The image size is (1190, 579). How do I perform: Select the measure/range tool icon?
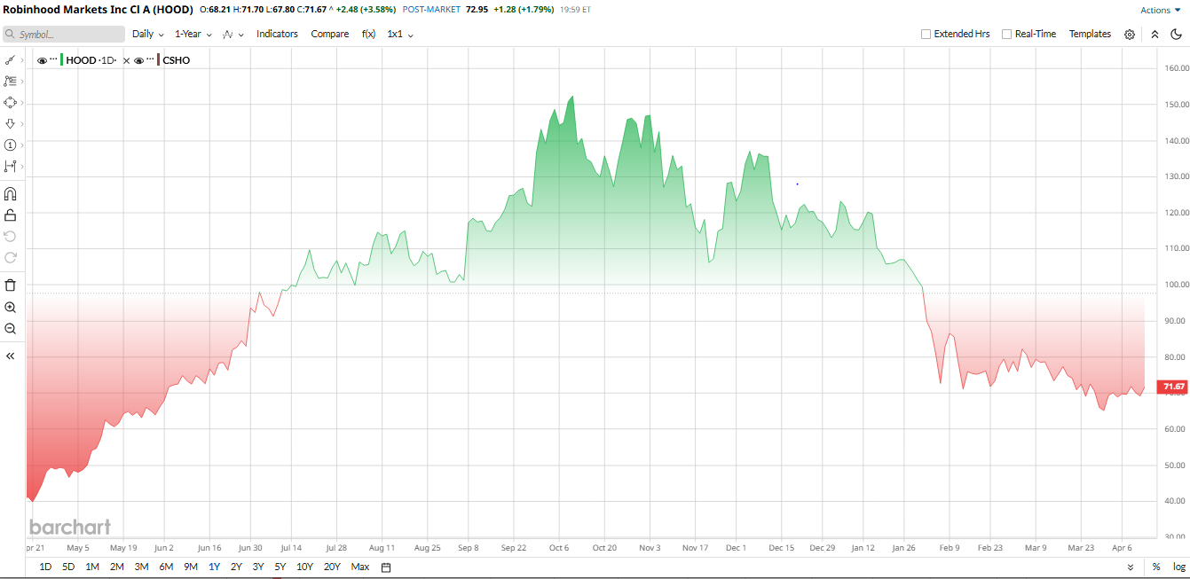(x=10, y=166)
